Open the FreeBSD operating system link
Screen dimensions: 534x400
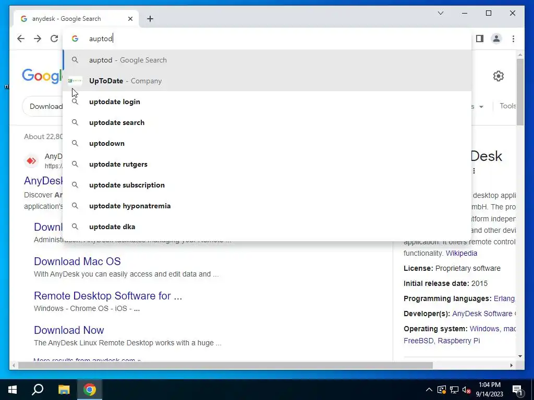pos(419,341)
